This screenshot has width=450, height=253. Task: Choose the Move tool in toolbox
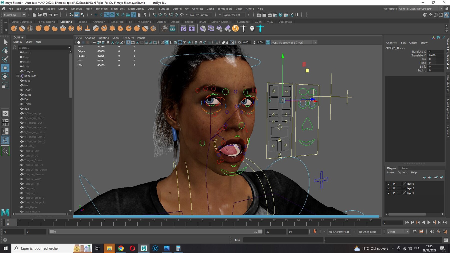click(5, 68)
